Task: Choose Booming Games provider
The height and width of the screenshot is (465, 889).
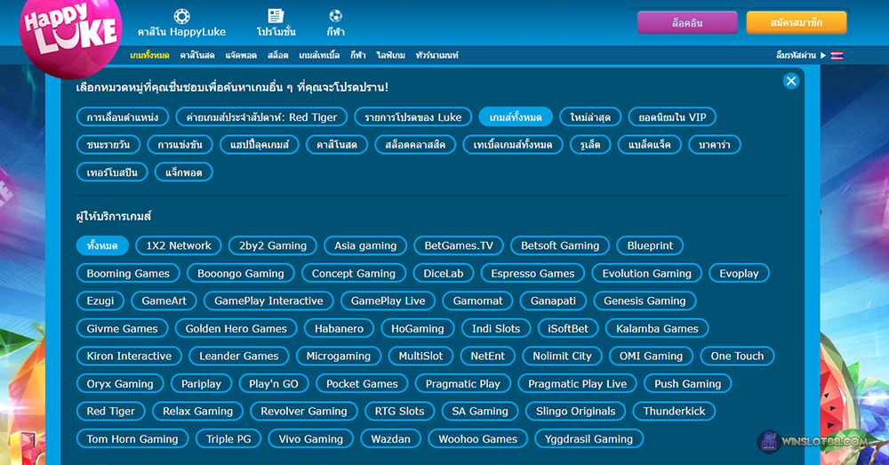Action: point(128,273)
